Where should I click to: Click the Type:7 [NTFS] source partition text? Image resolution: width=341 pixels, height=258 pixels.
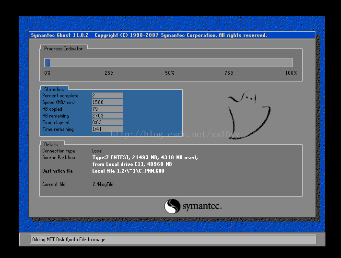(145, 157)
